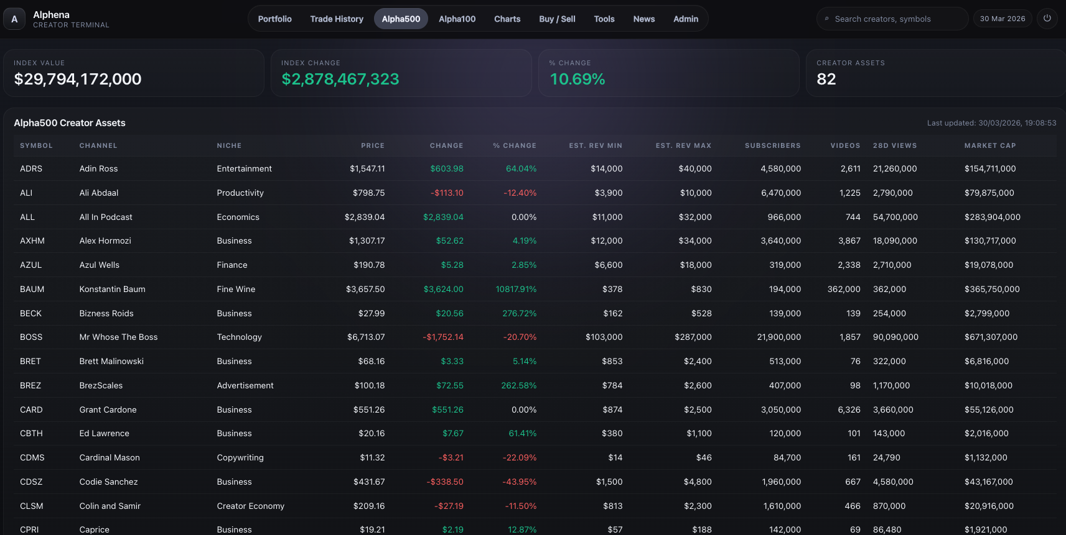The width and height of the screenshot is (1066, 535).
Task: Switch to the Alpha100 tab
Action: point(457,19)
